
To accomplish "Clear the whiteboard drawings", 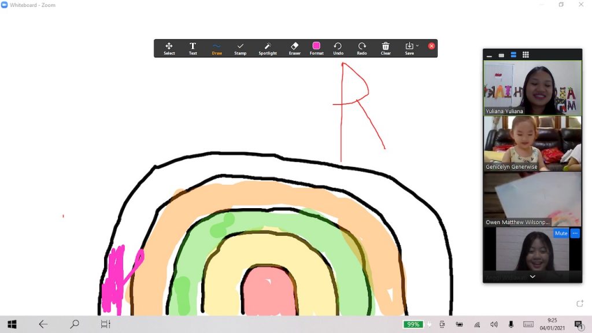I will coord(386,49).
